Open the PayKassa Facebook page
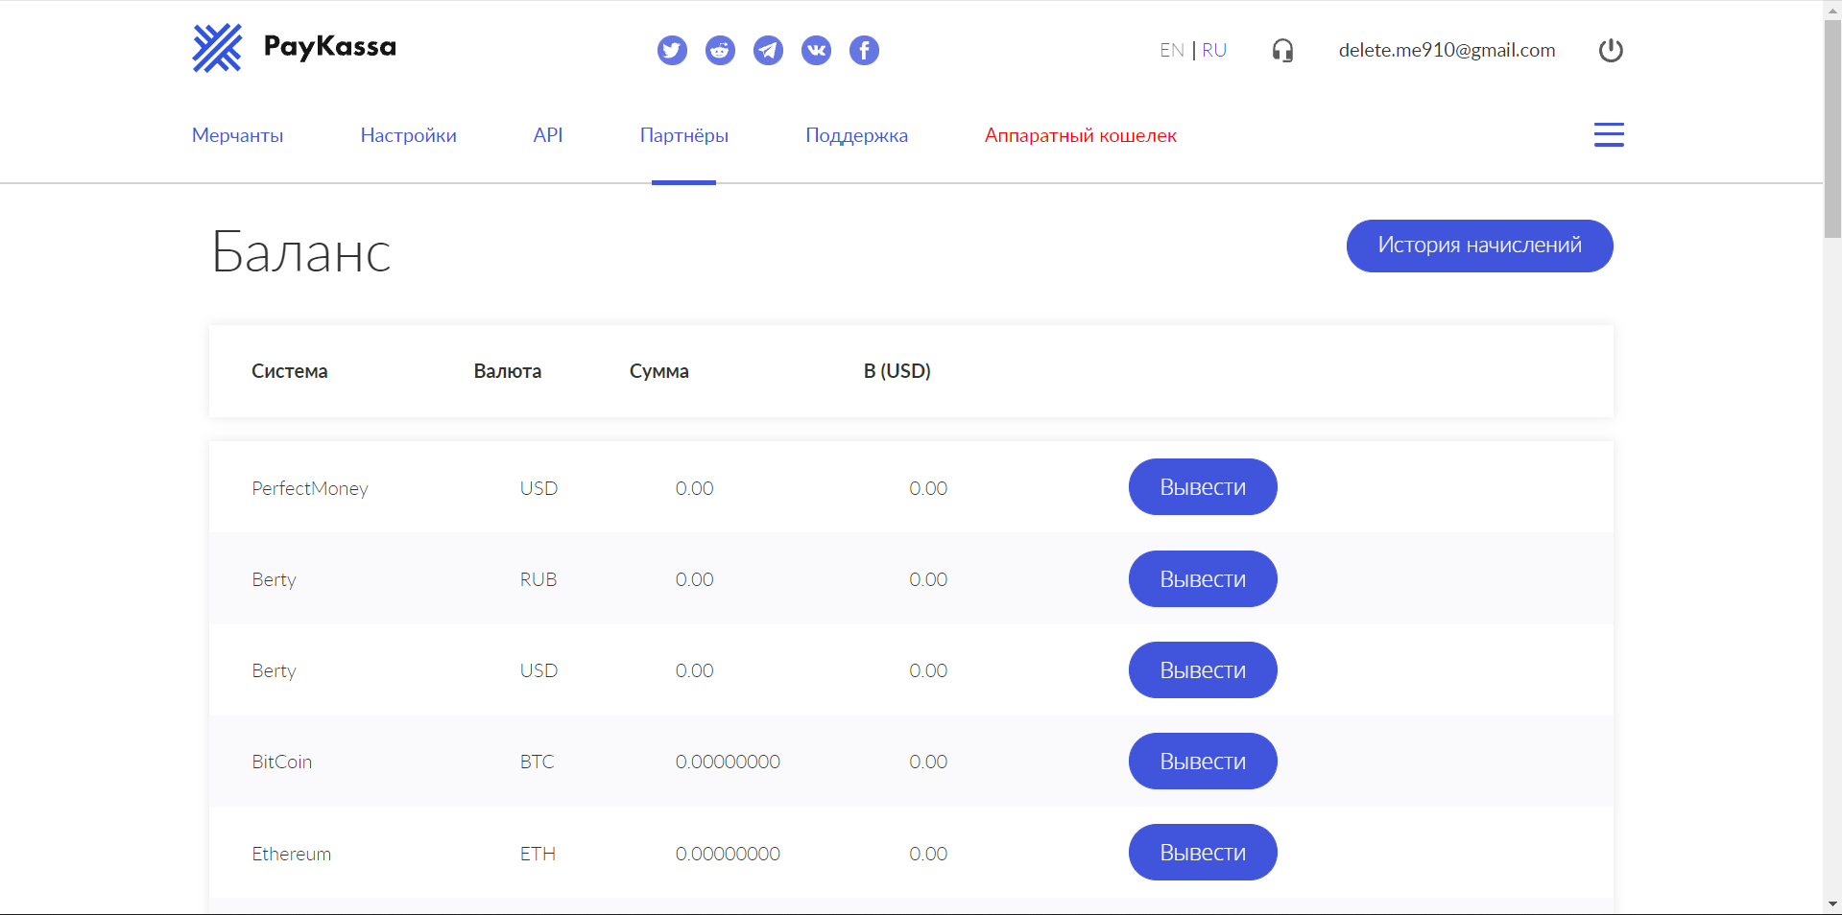This screenshot has width=1842, height=915. coord(864,50)
